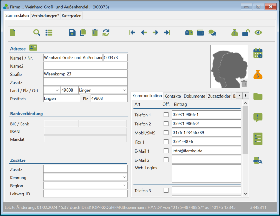Screen dimensions: 280x216
Task: Click the printer search sidebar icon
Action: 258,161
